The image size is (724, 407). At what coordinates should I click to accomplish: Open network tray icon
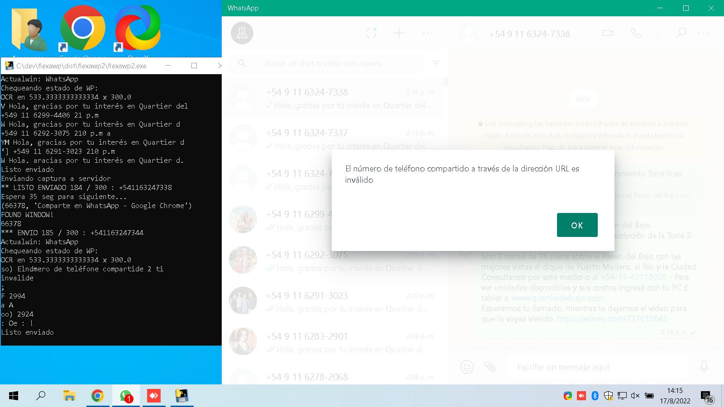point(622,396)
